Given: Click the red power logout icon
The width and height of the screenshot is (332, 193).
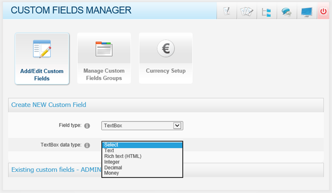Looking at the screenshot, I should pyautogui.click(x=323, y=11).
